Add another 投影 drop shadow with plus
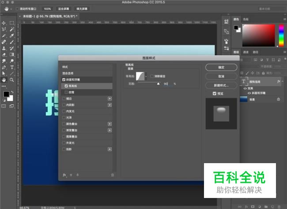287x209 pixels. [x=110, y=149]
